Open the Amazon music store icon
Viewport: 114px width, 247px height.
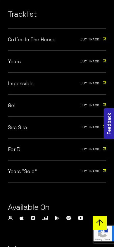click(10, 218)
